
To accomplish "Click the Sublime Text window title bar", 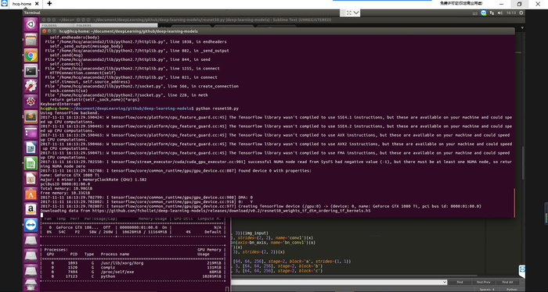I will [283, 20].
